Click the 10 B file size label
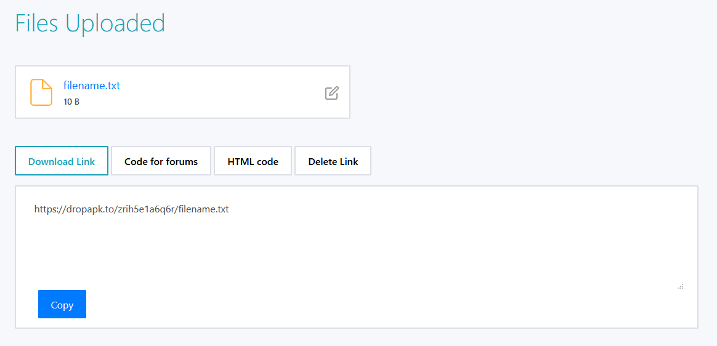Viewport: 717px width, 346px height. click(x=71, y=102)
